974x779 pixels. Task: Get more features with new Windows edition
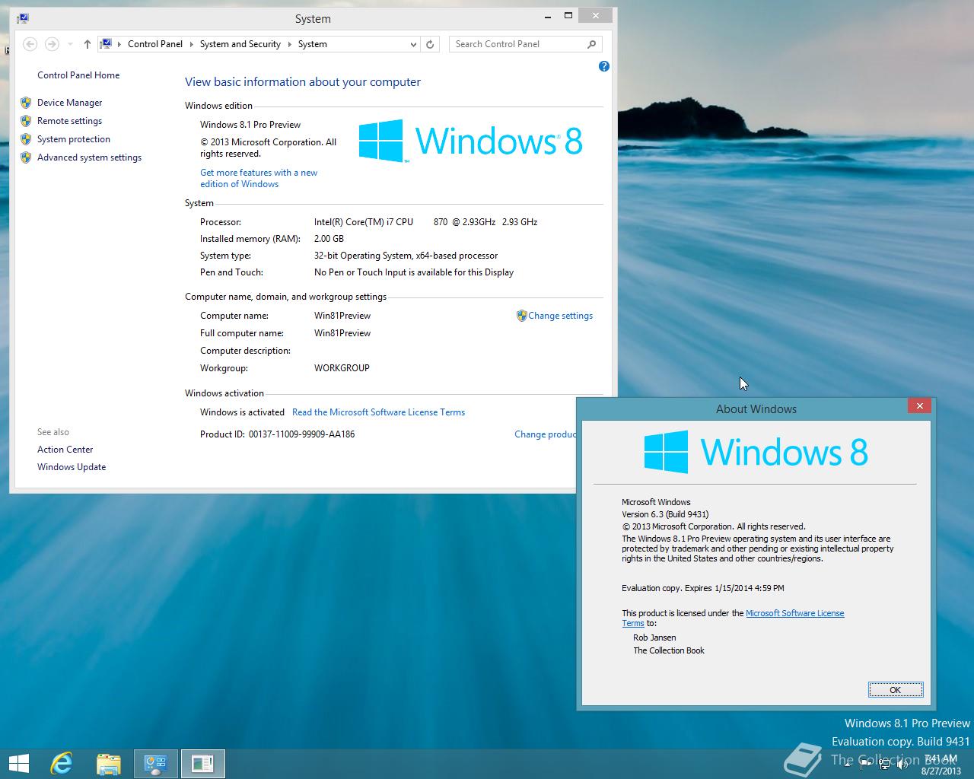[259, 178]
